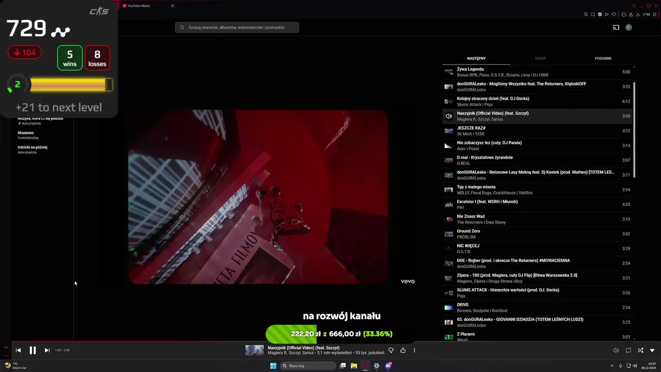The height and width of the screenshot is (372, 661).
Task: Show hidden system tray icons
Action: point(612,366)
